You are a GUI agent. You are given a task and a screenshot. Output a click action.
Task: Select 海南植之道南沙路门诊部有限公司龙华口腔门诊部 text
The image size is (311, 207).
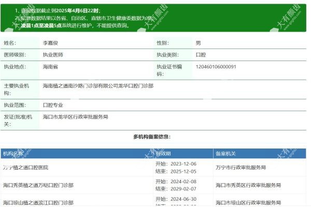[x=98, y=86]
